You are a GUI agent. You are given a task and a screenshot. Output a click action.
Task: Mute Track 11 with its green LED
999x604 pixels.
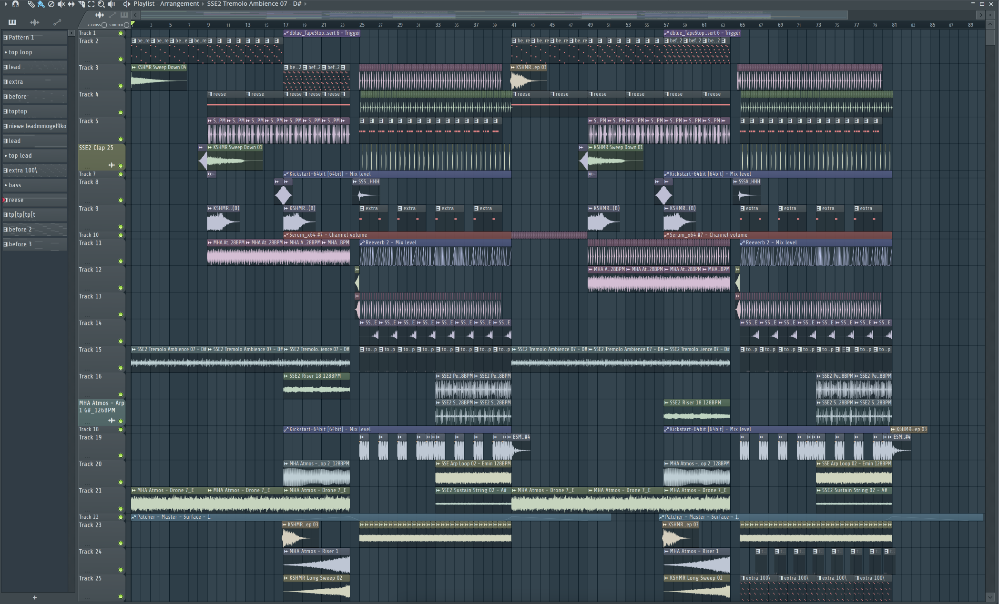pyautogui.click(x=121, y=261)
